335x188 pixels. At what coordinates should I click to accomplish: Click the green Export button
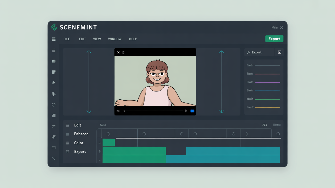click(x=274, y=39)
